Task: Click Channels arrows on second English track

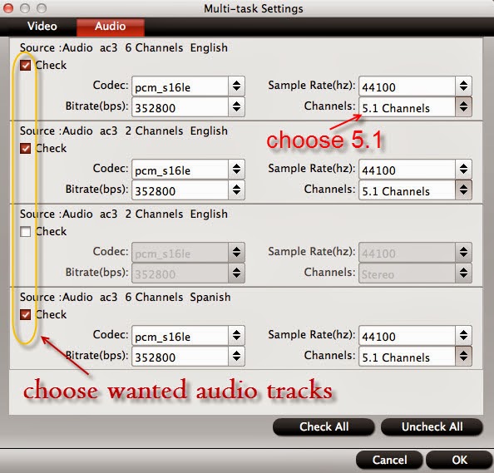Action: coord(463,190)
